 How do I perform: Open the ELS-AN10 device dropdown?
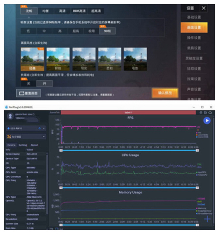pos(44,128)
